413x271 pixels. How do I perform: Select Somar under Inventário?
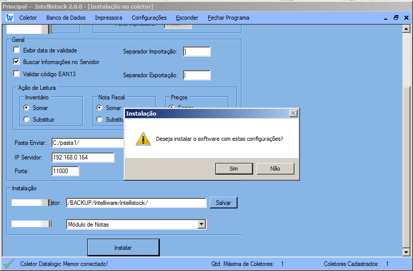tap(26, 107)
